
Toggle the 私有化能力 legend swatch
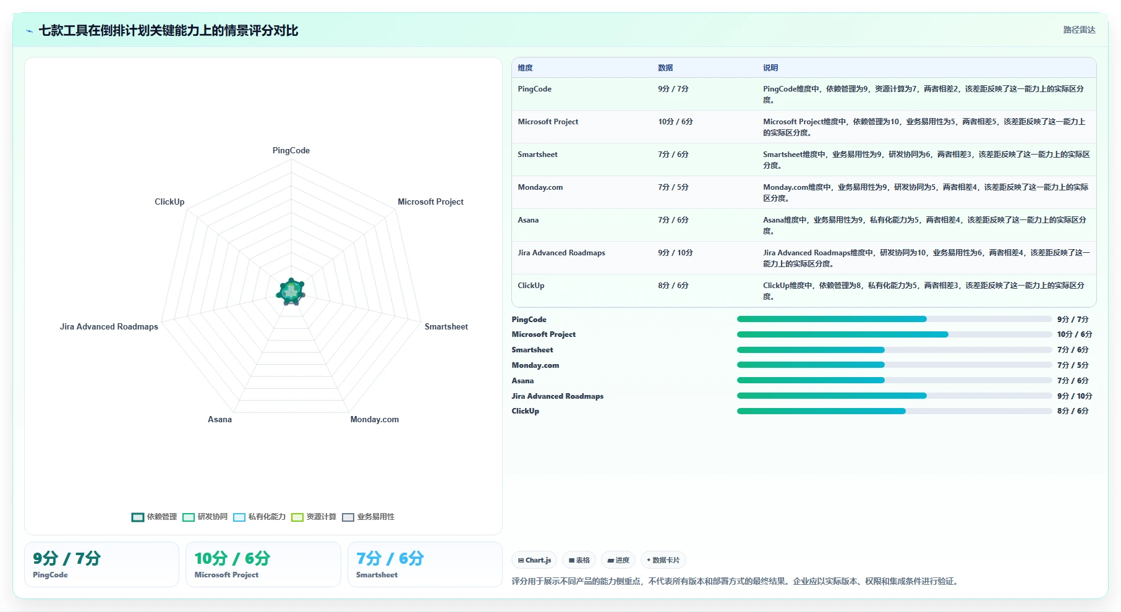[x=239, y=517]
